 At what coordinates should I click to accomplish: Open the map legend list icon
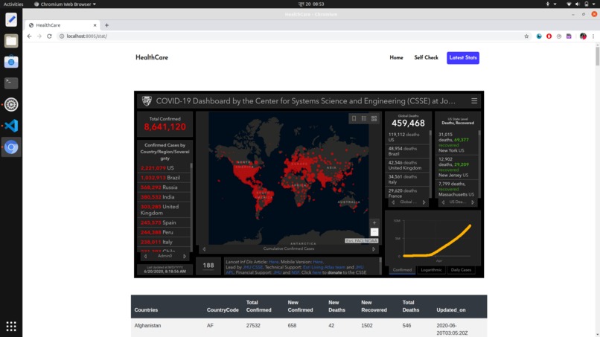click(364, 118)
